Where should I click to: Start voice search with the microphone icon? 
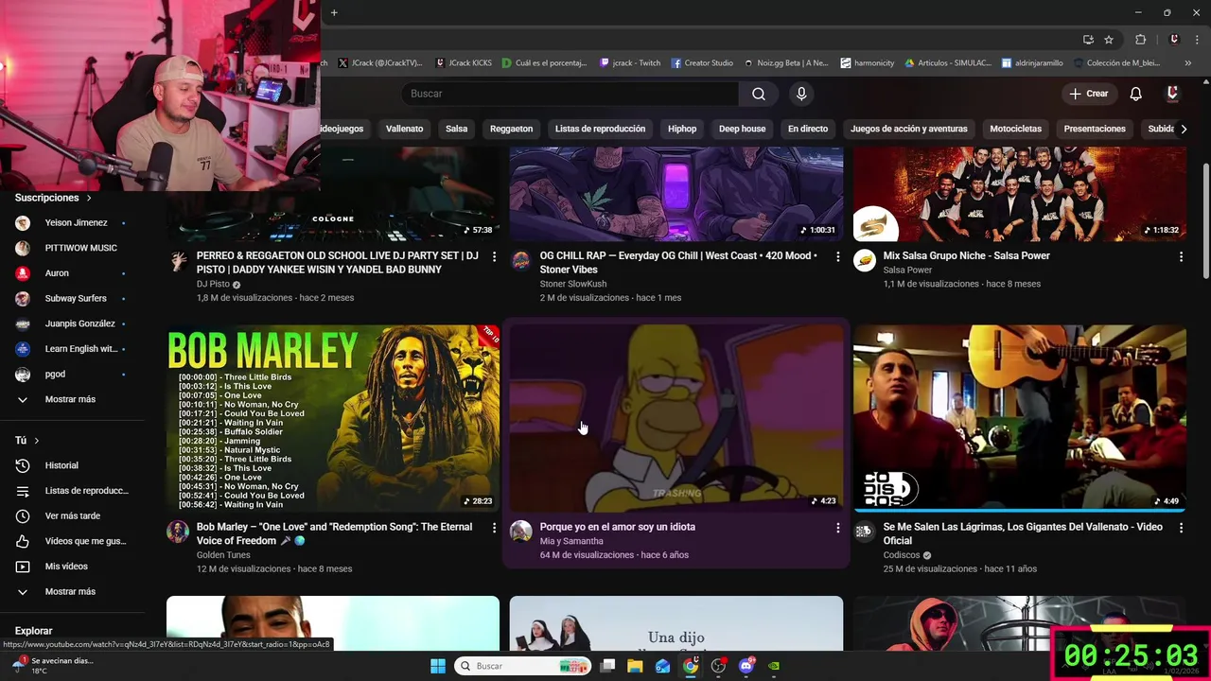click(x=801, y=94)
